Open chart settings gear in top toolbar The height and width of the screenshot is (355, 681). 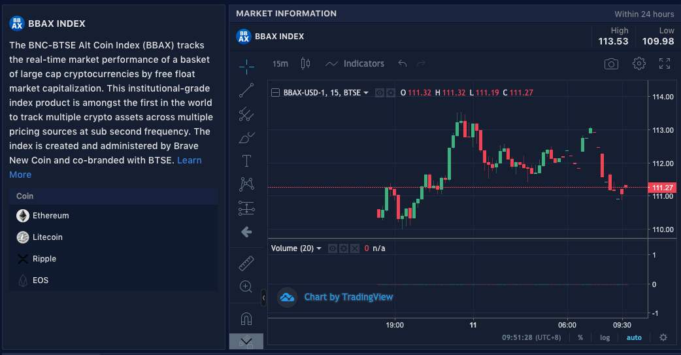639,63
